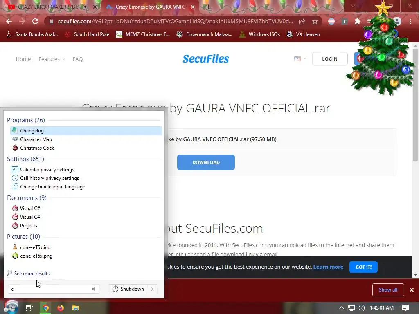This screenshot has height=314, width=419.
Task: Open VX Heaven bookmark
Action: [x=303, y=34]
